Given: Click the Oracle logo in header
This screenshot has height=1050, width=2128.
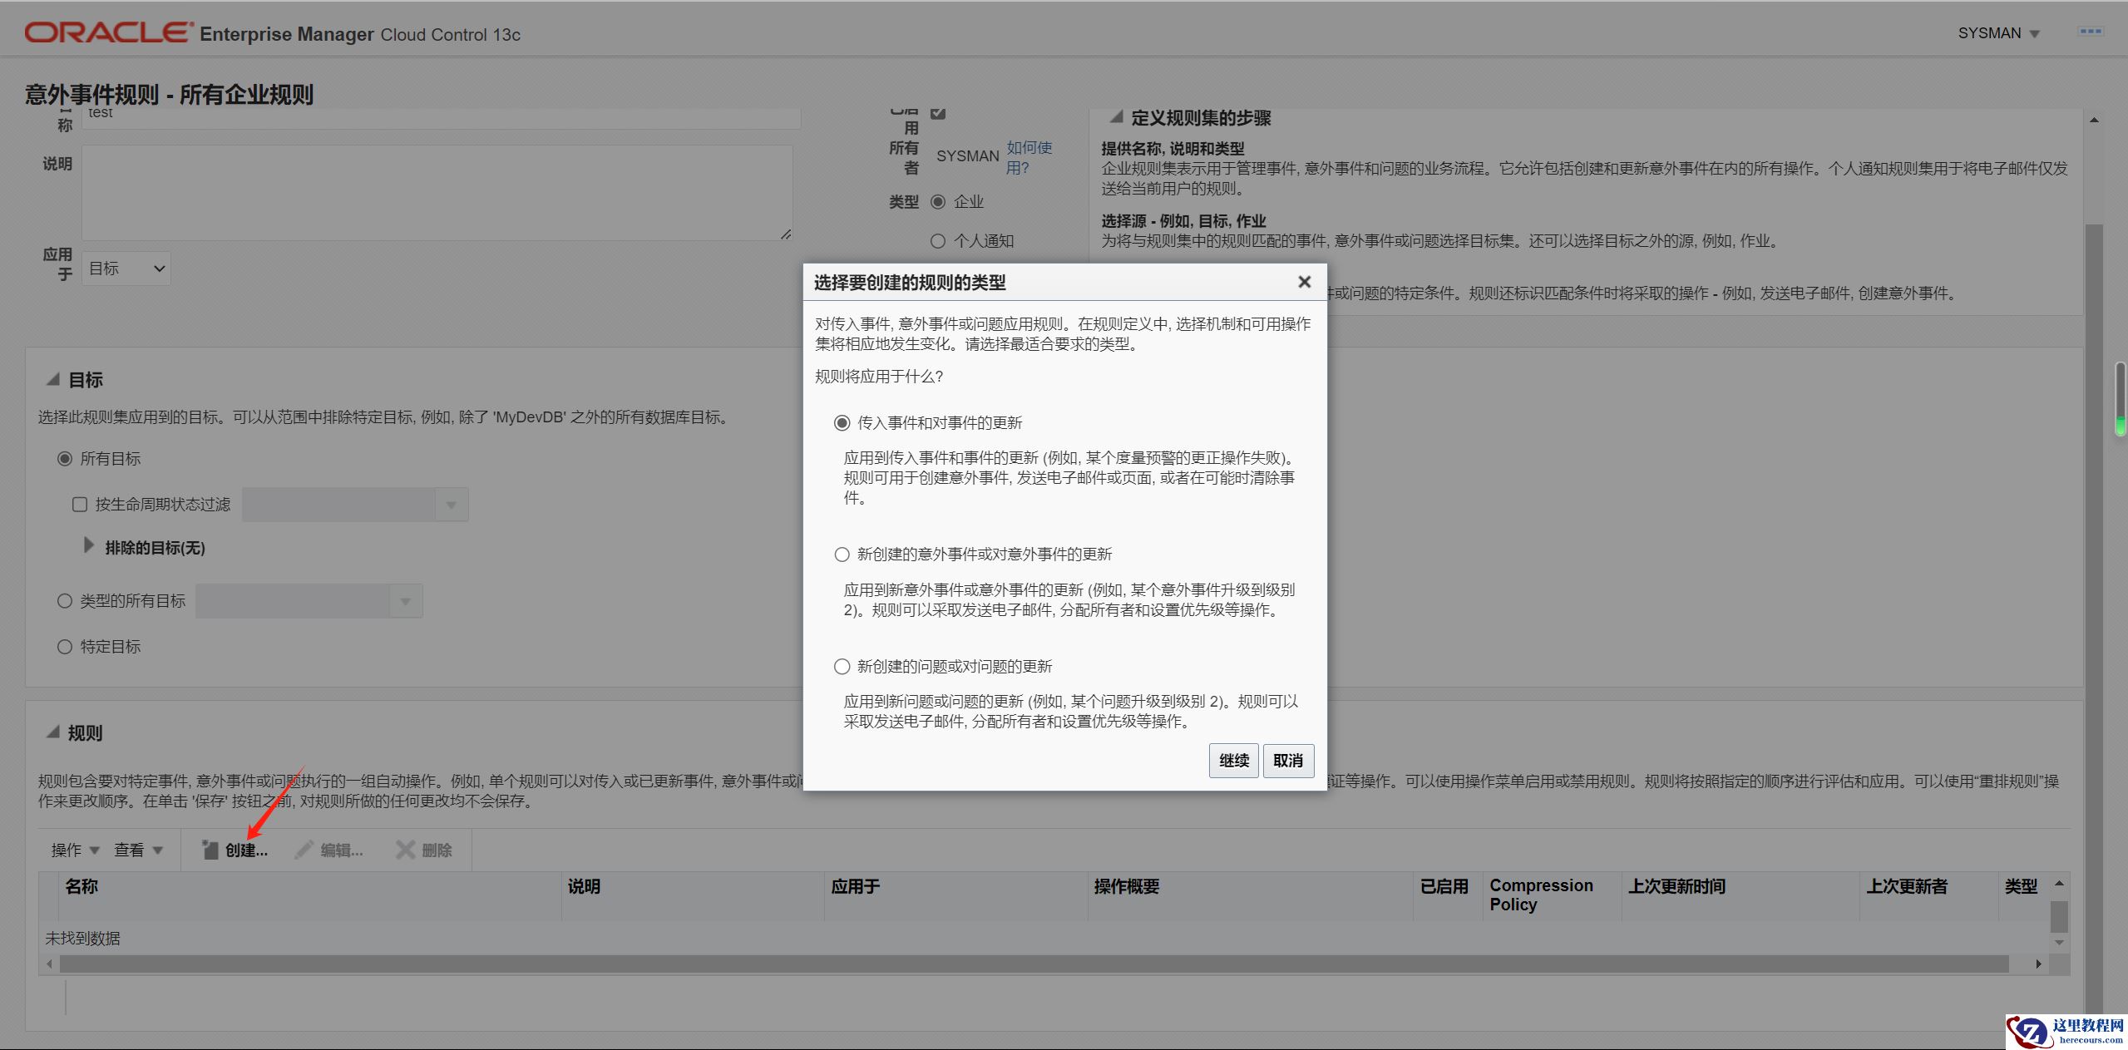Looking at the screenshot, I should point(108,32).
